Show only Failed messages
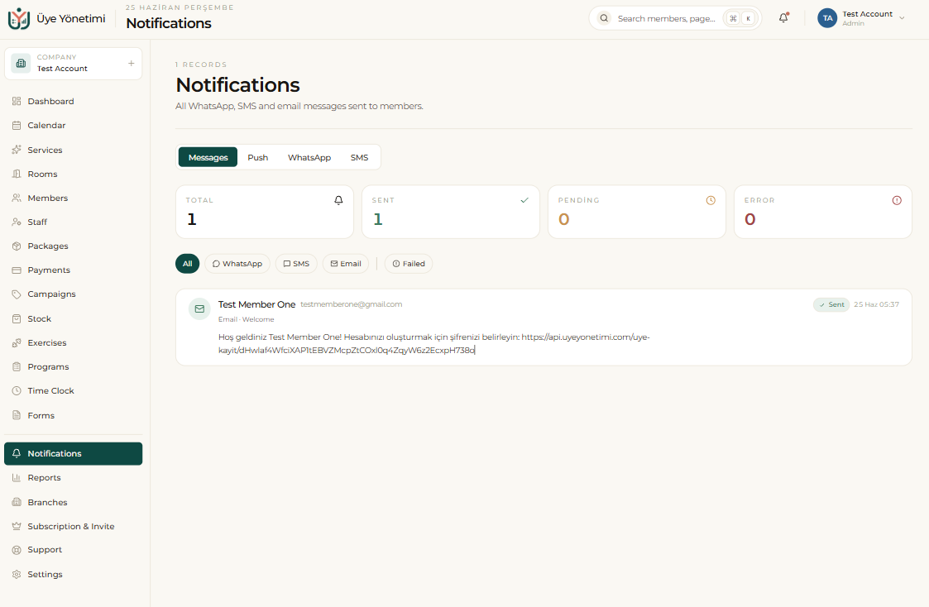The image size is (929, 607). point(408,264)
